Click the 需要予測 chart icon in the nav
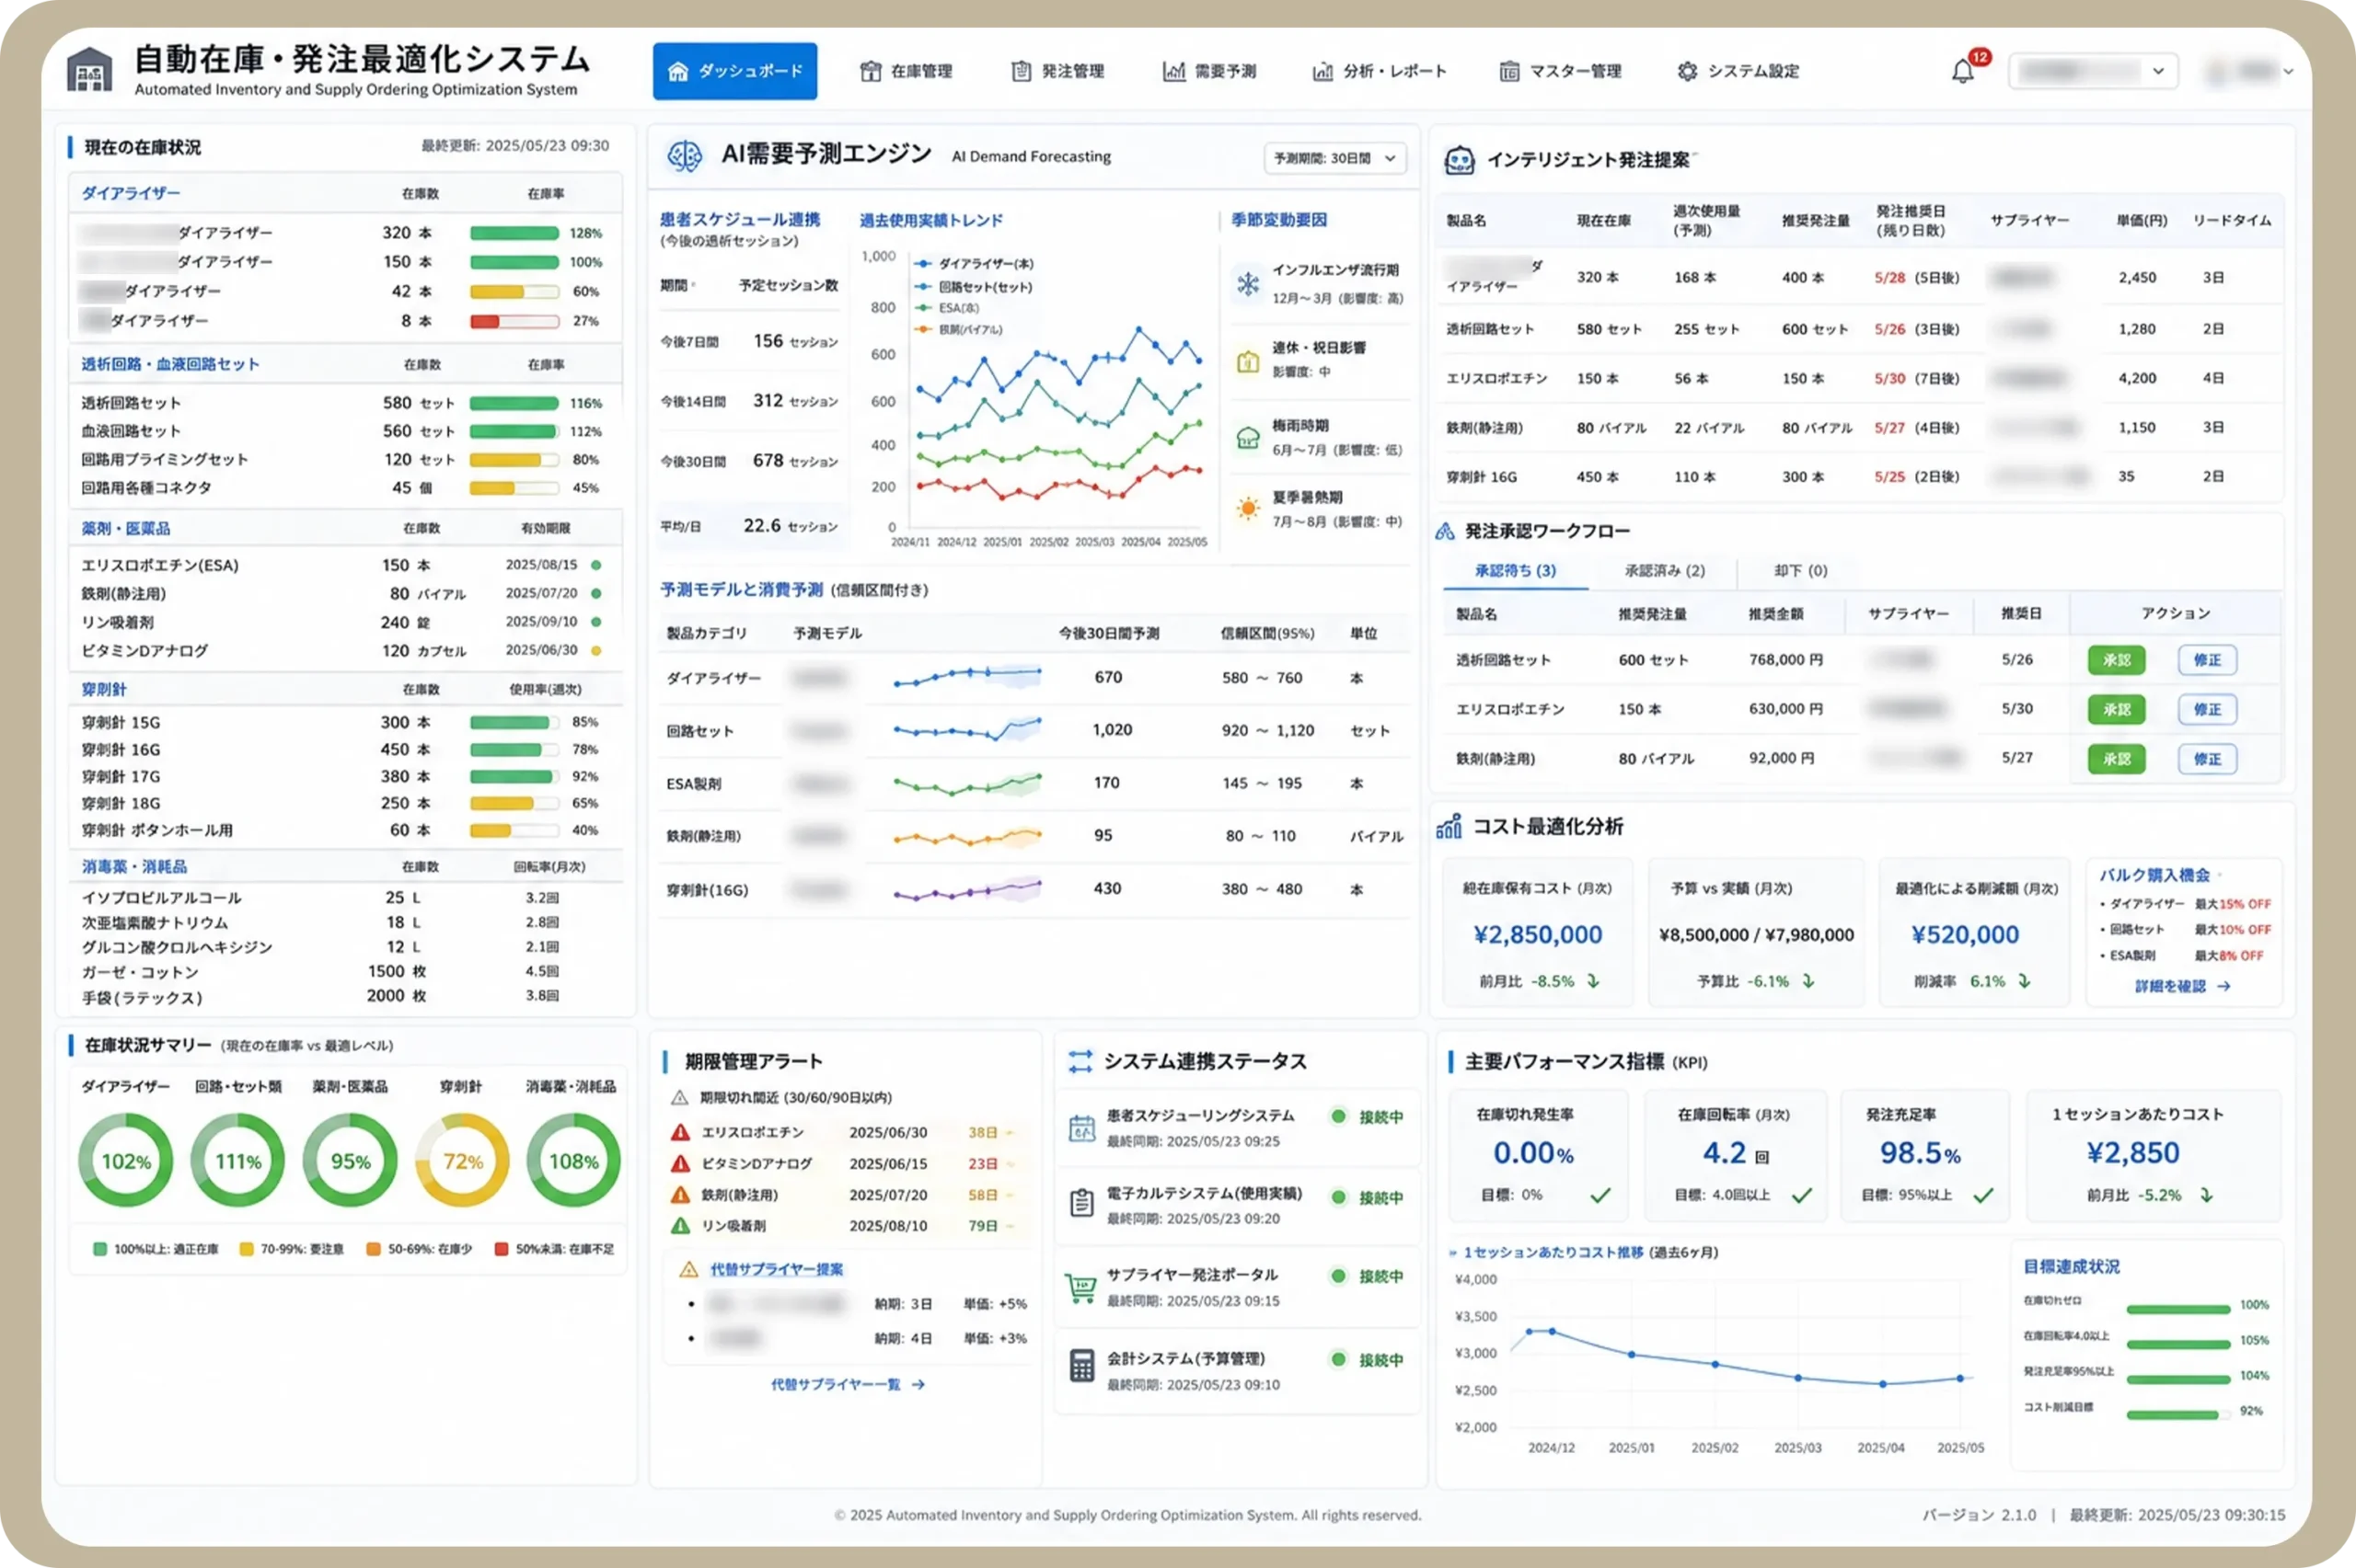 (1173, 71)
